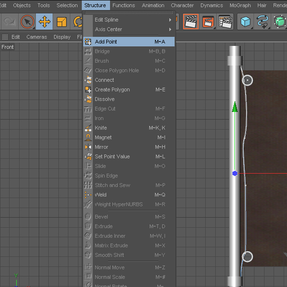The image size is (287, 287).
Task: Activate the Move tool
Action: click(x=44, y=22)
